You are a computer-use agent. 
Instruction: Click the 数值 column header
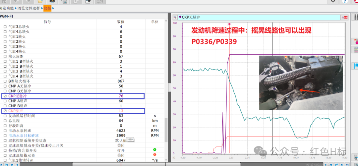[x=121, y=22]
